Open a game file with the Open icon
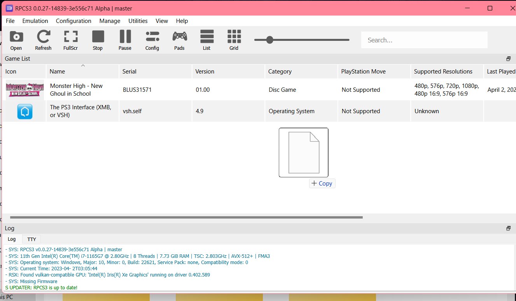The image size is (516, 301). click(x=16, y=39)
